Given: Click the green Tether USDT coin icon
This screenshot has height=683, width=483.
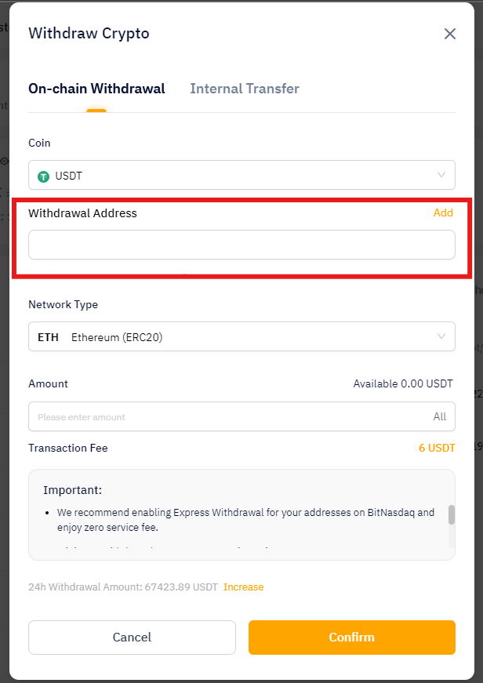Looking at the screenshot, I should [x=44, y=176].
